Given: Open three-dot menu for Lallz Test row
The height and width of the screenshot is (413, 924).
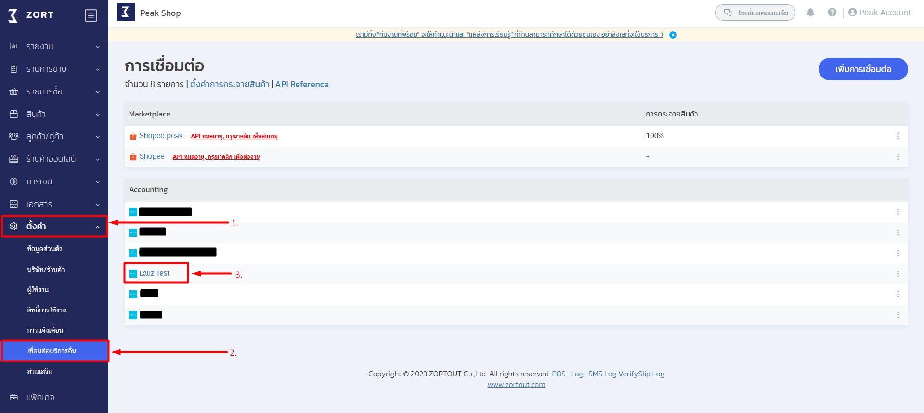Looking at the screenshot, I should pyautogui.click(x=898, y=274).
